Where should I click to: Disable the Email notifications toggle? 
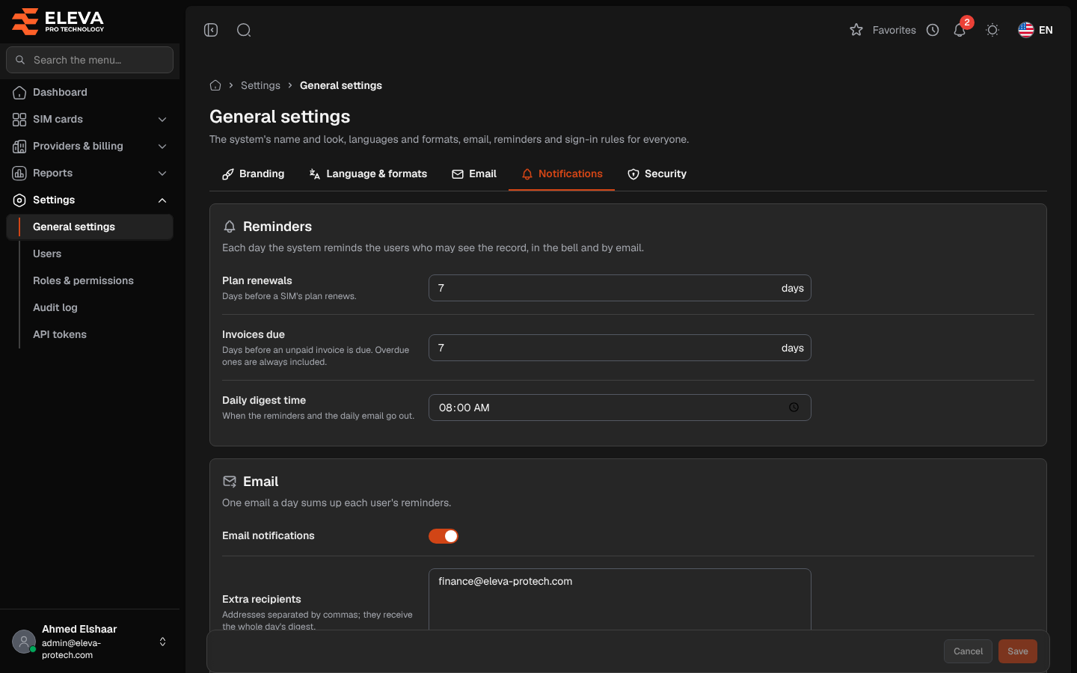coord(444,536)
